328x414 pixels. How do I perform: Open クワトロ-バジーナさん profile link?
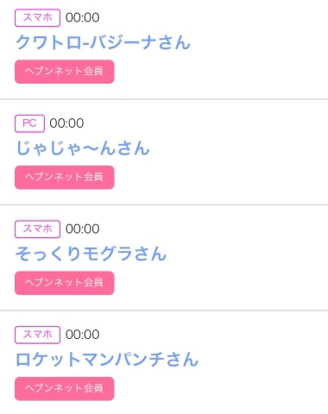coord(103,42)
